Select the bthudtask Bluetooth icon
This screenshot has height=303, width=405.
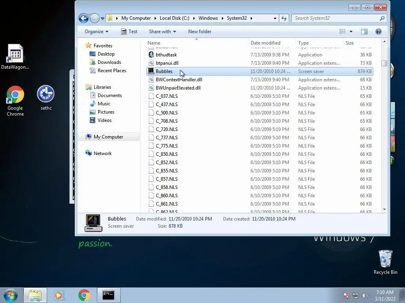pyautogui.click(x=151, y=54)
